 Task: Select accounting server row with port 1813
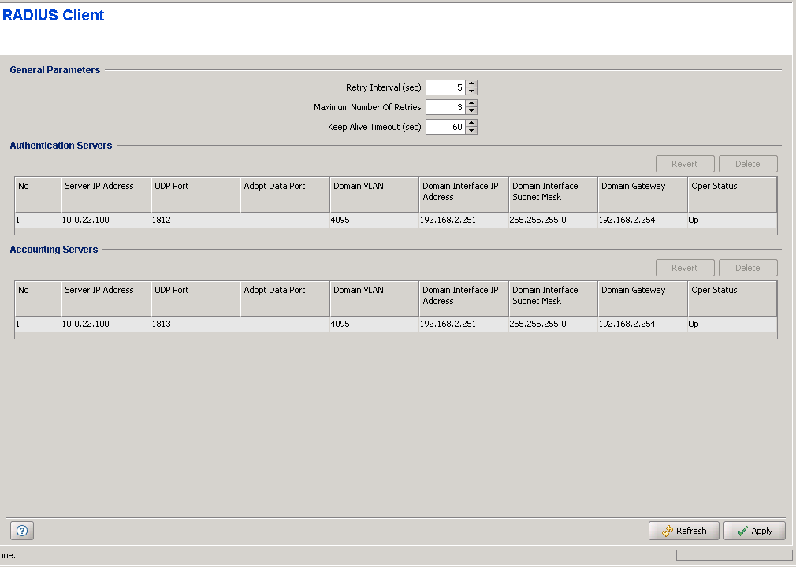(195, 324)
